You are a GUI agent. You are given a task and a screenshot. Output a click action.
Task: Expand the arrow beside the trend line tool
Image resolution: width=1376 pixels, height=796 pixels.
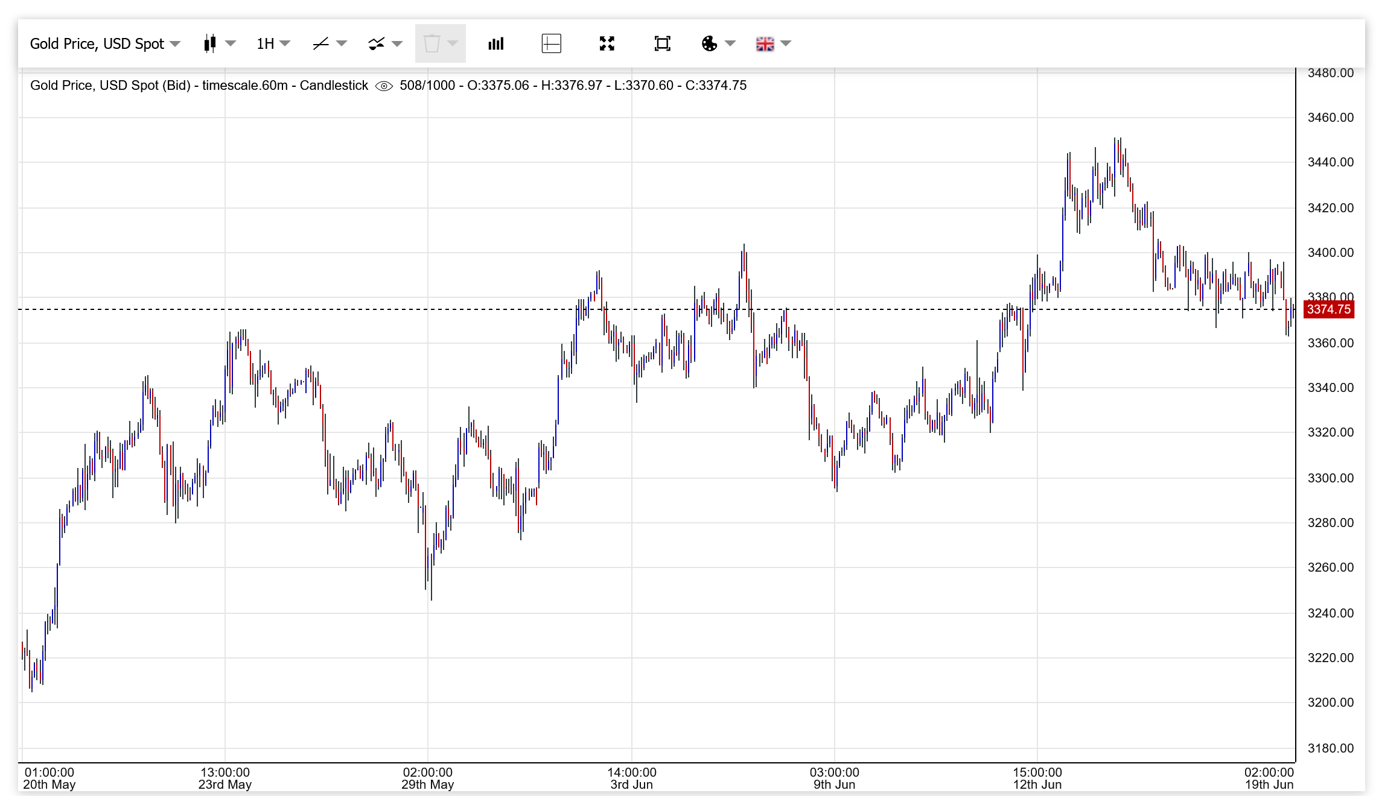(342, 43)
